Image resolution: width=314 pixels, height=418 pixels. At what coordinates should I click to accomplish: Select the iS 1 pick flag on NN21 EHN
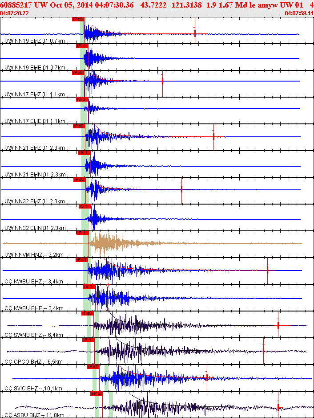tap(85, 153)
